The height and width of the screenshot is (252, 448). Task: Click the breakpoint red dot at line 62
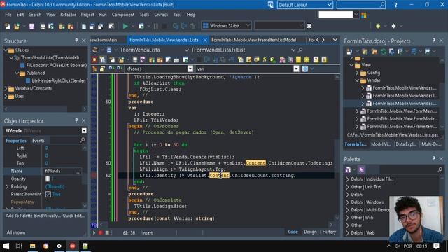tap(94, 175)
